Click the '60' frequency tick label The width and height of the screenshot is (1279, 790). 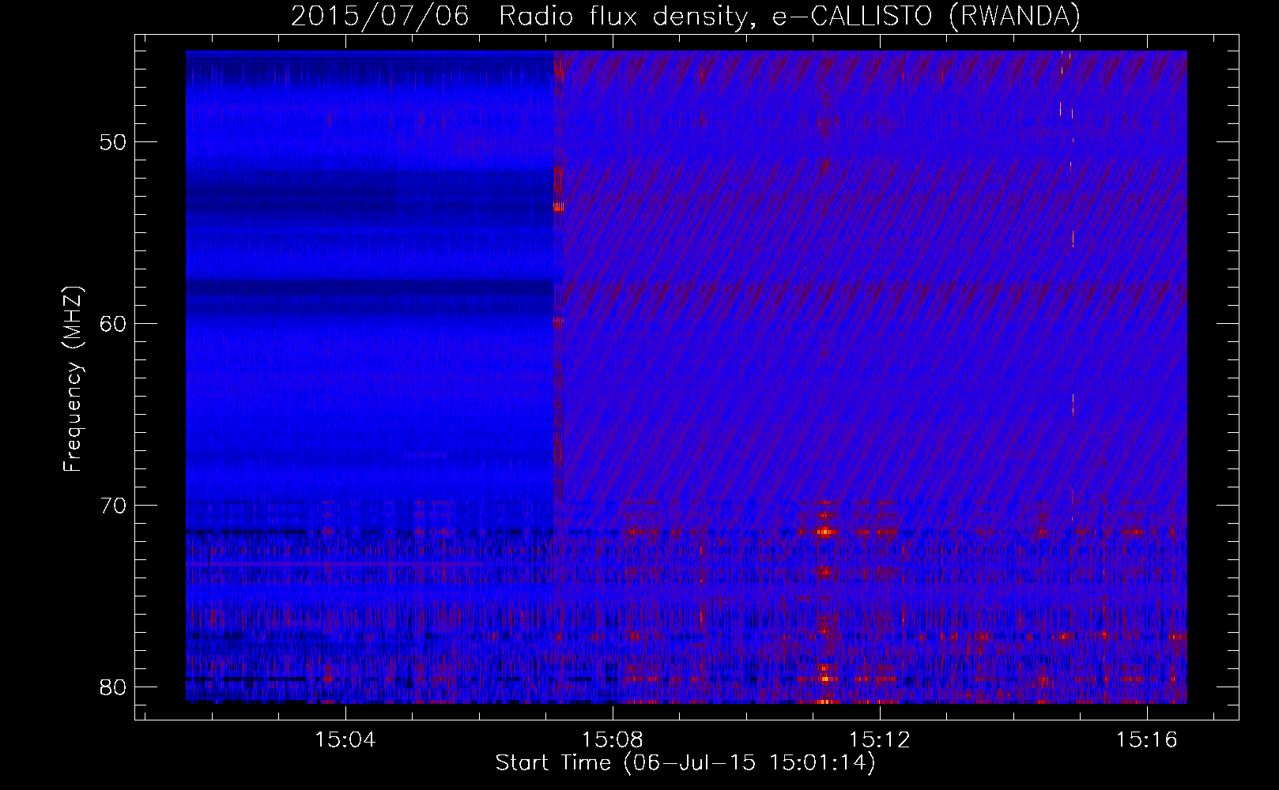click(114, 324)
